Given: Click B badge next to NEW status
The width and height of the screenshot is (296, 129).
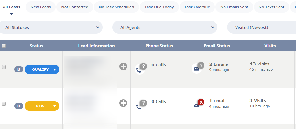Looking at the screenshot, I should 19,106.
